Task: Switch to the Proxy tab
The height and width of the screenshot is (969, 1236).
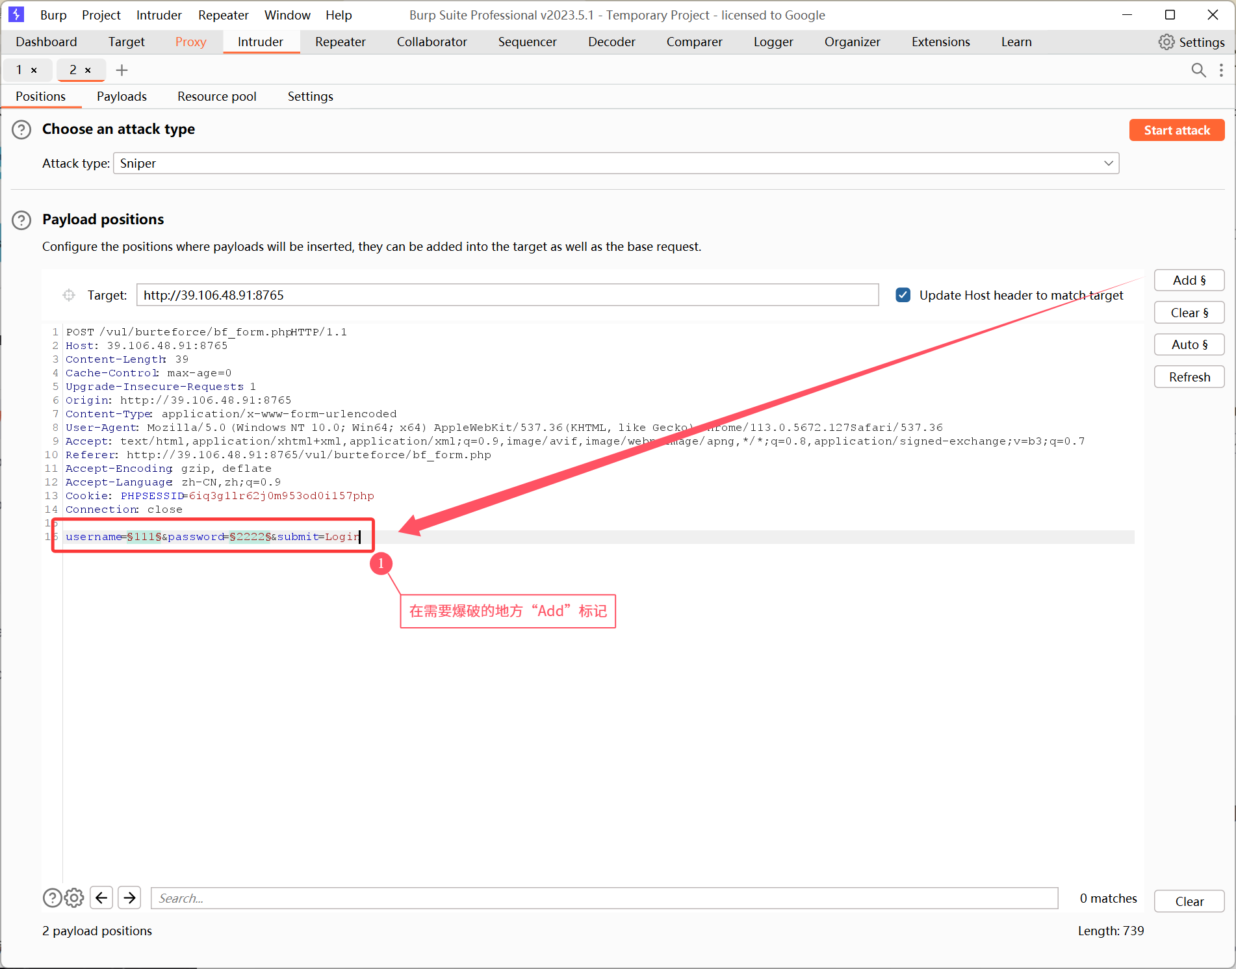Action: click(191, 42)
